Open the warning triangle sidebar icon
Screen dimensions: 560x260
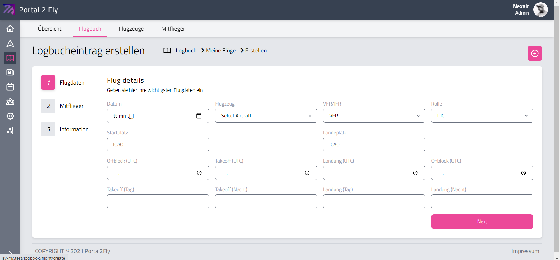tap(10, 43)
